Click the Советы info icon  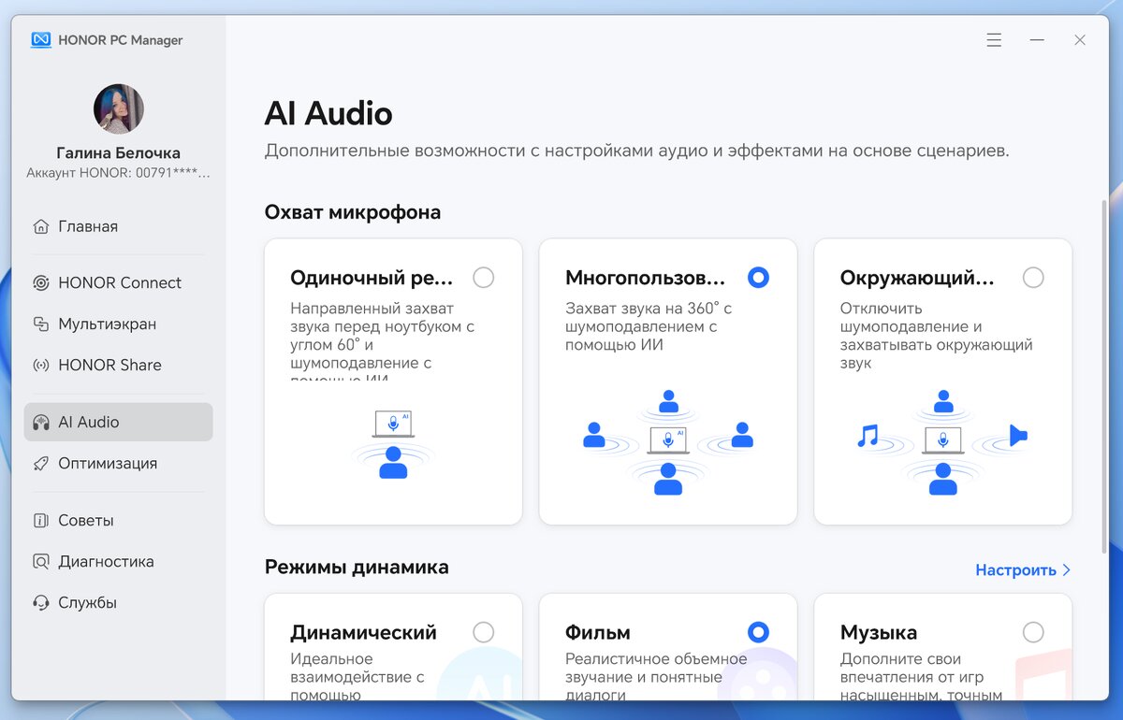[40, 520]
